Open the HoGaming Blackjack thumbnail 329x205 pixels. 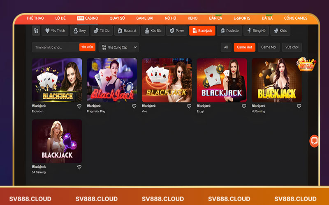coord(277,80)
